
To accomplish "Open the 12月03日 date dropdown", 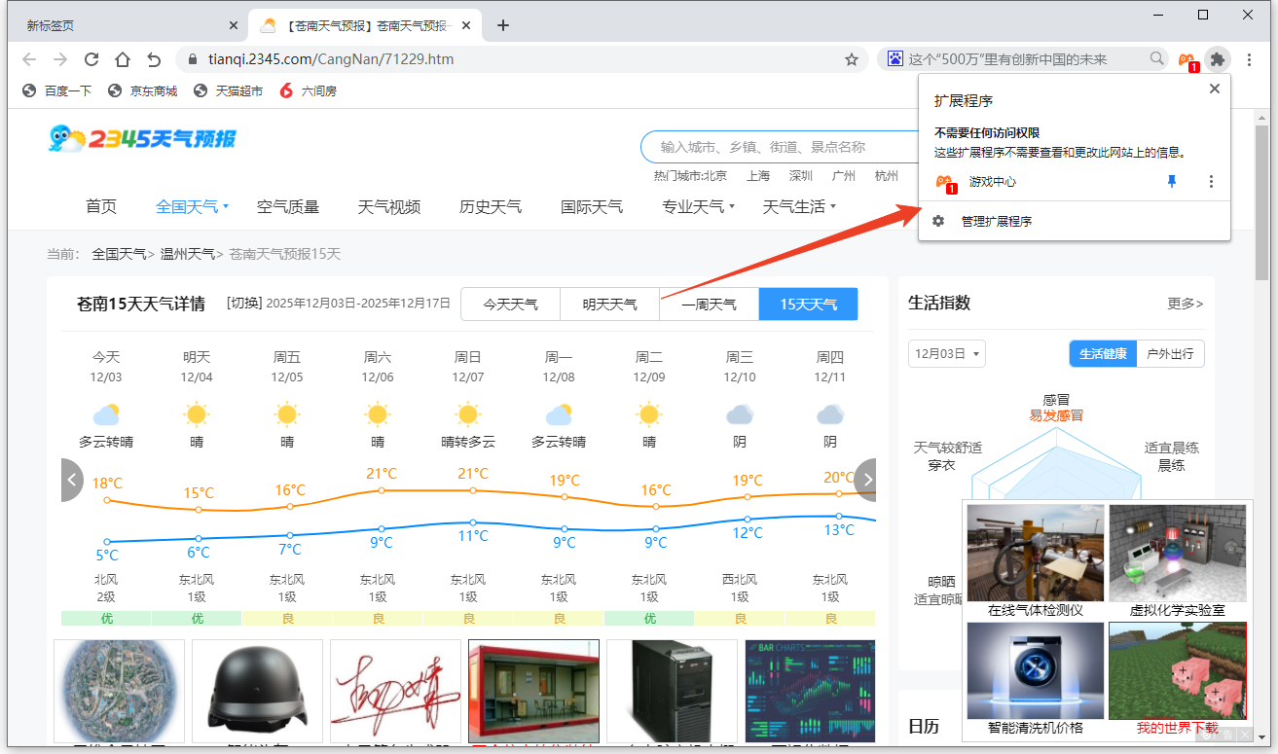I will tap(946, 354).
